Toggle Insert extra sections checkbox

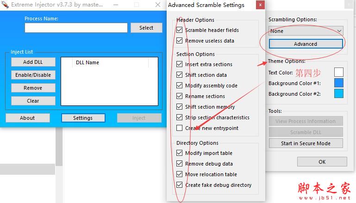[x=179, y=64]
